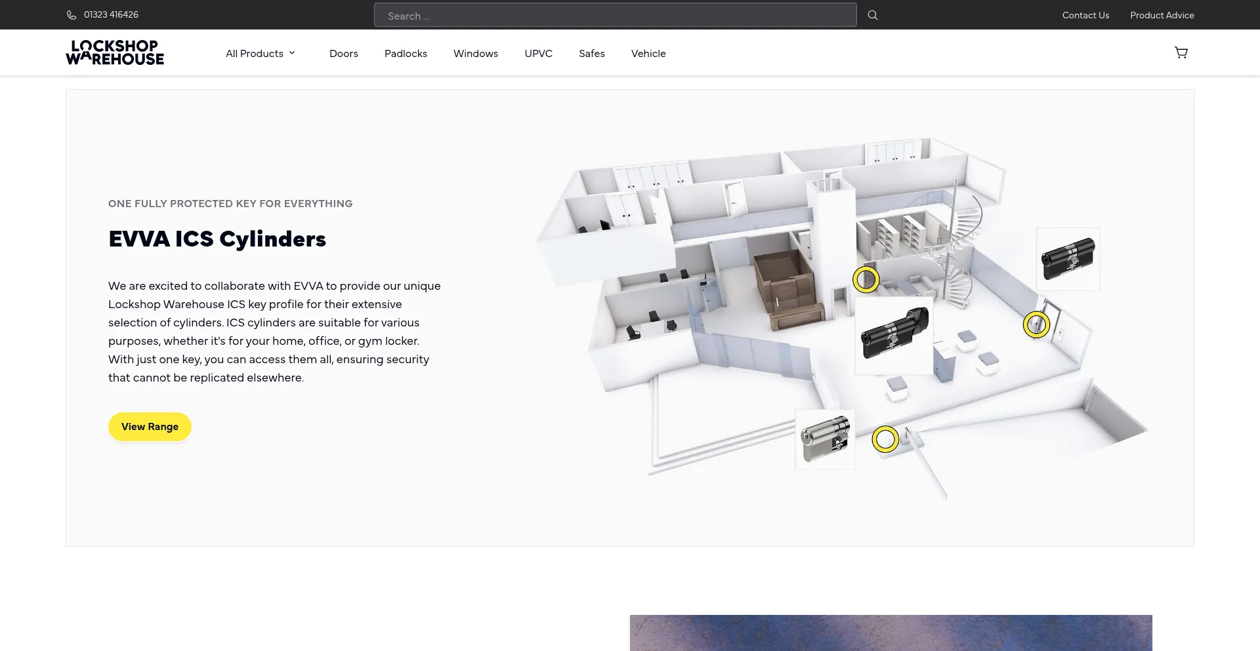The width and height of the screenshot is (1260, 651).
Task: Click the phone icon in top bar
Action: pos(72,15)
